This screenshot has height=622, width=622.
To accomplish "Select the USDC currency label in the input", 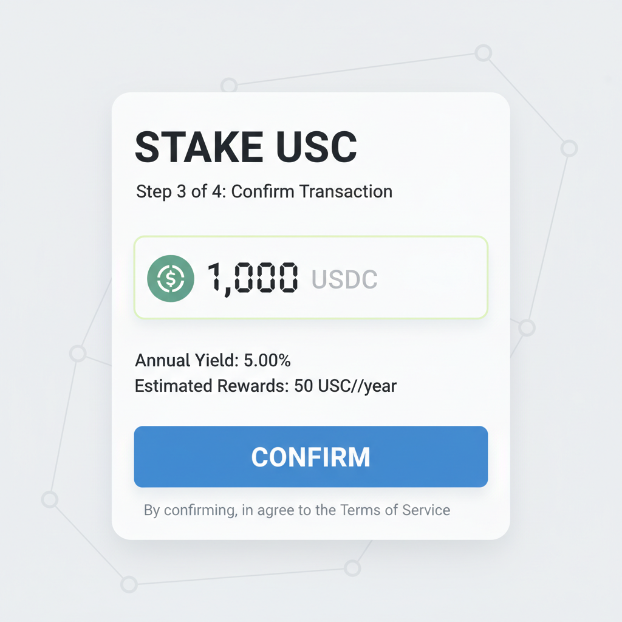I will click(x=344, y=278).
